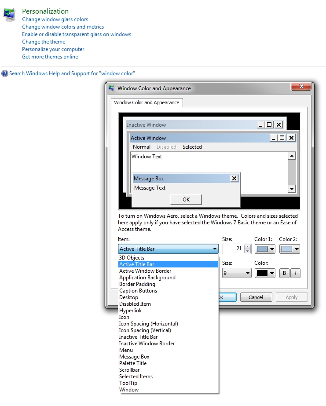This screenshot has width=326, height=406.
Task: Choose Caption Buttons from the list
Action: tap(168, 291)
